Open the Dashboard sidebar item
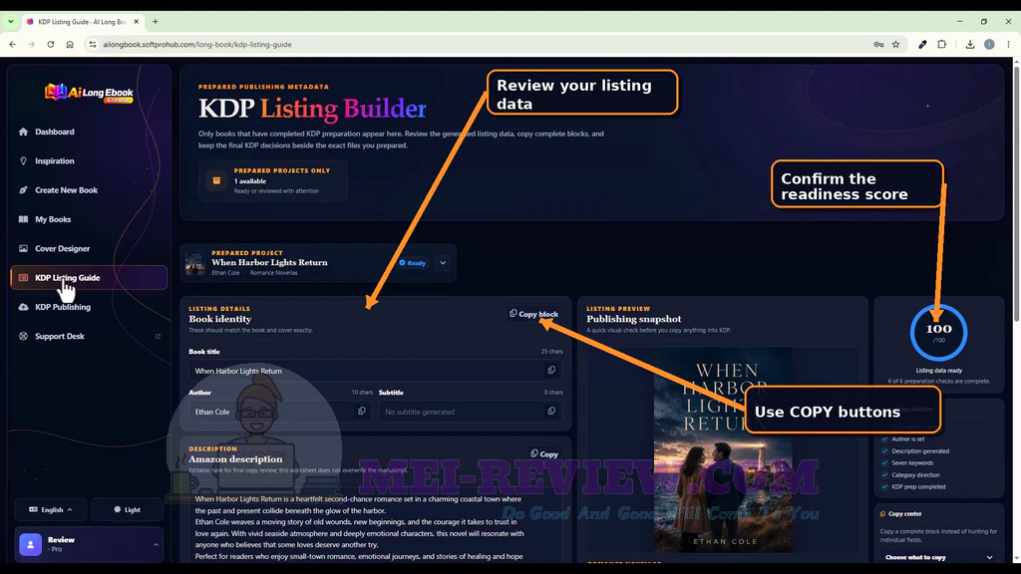This screenshot has height=574, width=1021. tap(55, 132)
